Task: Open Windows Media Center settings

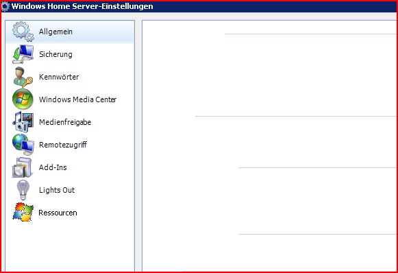Action: (70, 99)
